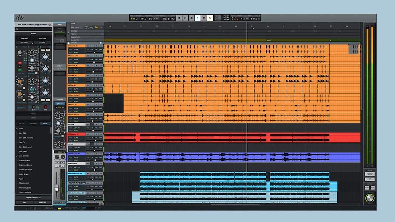
Task: Return to start with the rewind button
Action: coord(179,18)
